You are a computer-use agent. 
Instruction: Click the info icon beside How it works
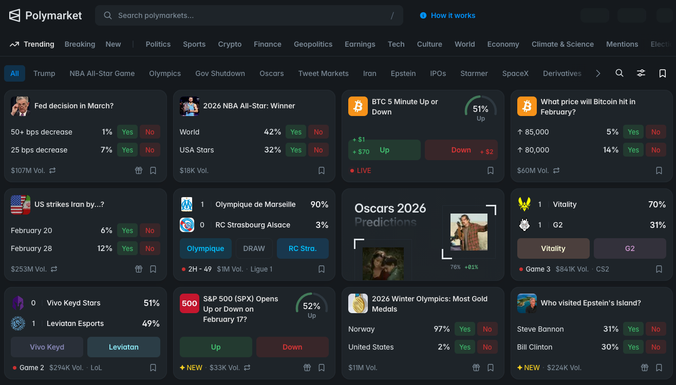coord(423,15)
